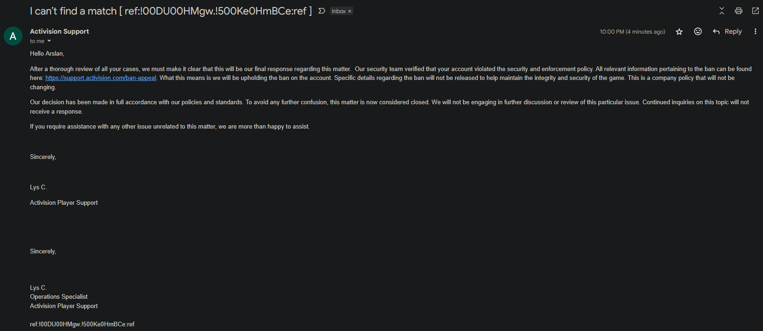The image size is (763, 331).
Task: Remove the Inbox label via x
Action: (350, 11)
